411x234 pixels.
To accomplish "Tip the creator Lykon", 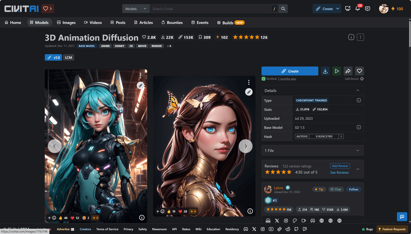I will pos(319,189).
